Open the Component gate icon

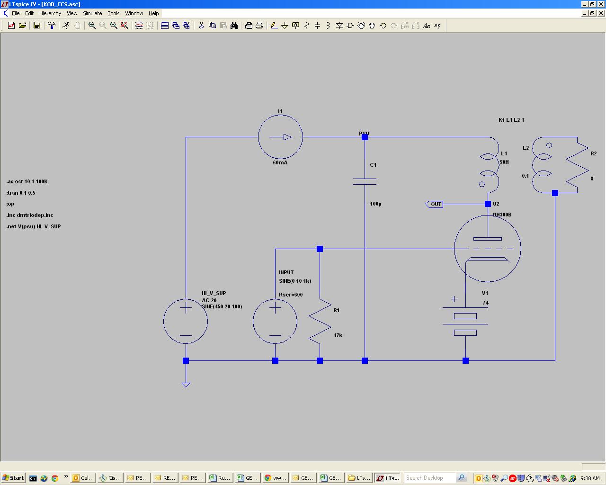(350, 26)
